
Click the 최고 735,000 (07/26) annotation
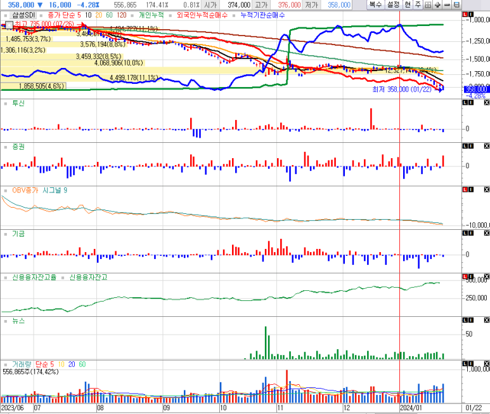(x=44, y=24)
